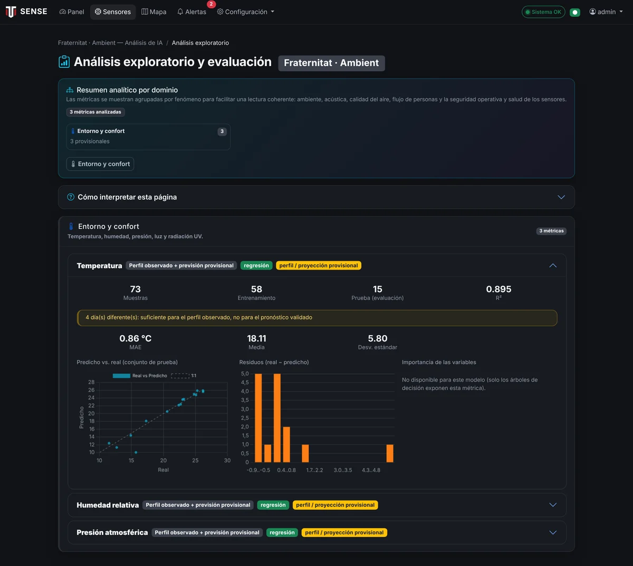Click the Residuos (real − predicho) chart title
The width and height of the screenshot is (633, 566).
pyautogui.click(x=274, y=362)
